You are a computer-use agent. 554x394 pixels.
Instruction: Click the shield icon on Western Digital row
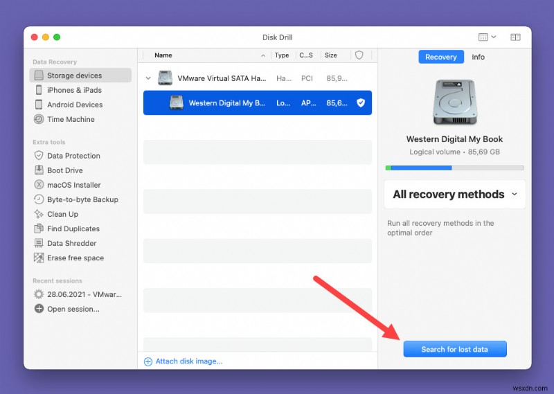(x=360, y=103)
